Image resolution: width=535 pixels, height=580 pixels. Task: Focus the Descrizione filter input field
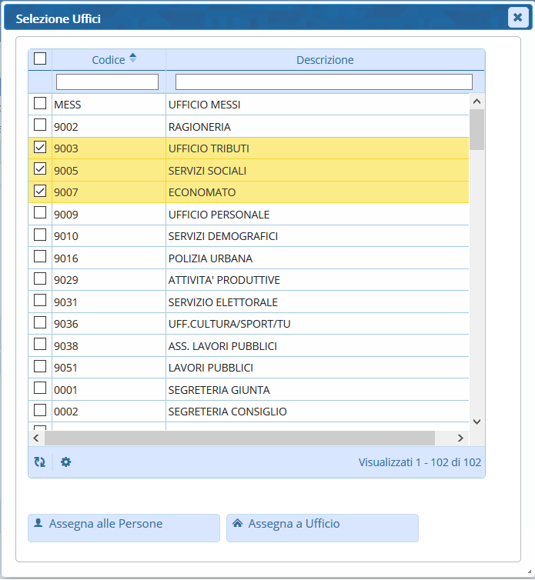[x=323, y=82]
